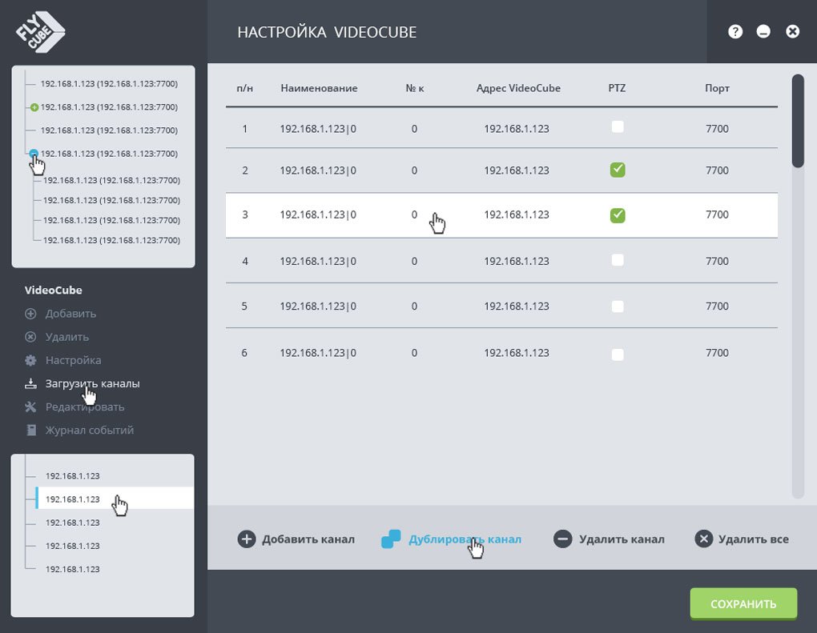Image resolution: width=817 pixels, height=633 pixels.
Task: Choose Редактировать menu entry
Action: [84, 407]
